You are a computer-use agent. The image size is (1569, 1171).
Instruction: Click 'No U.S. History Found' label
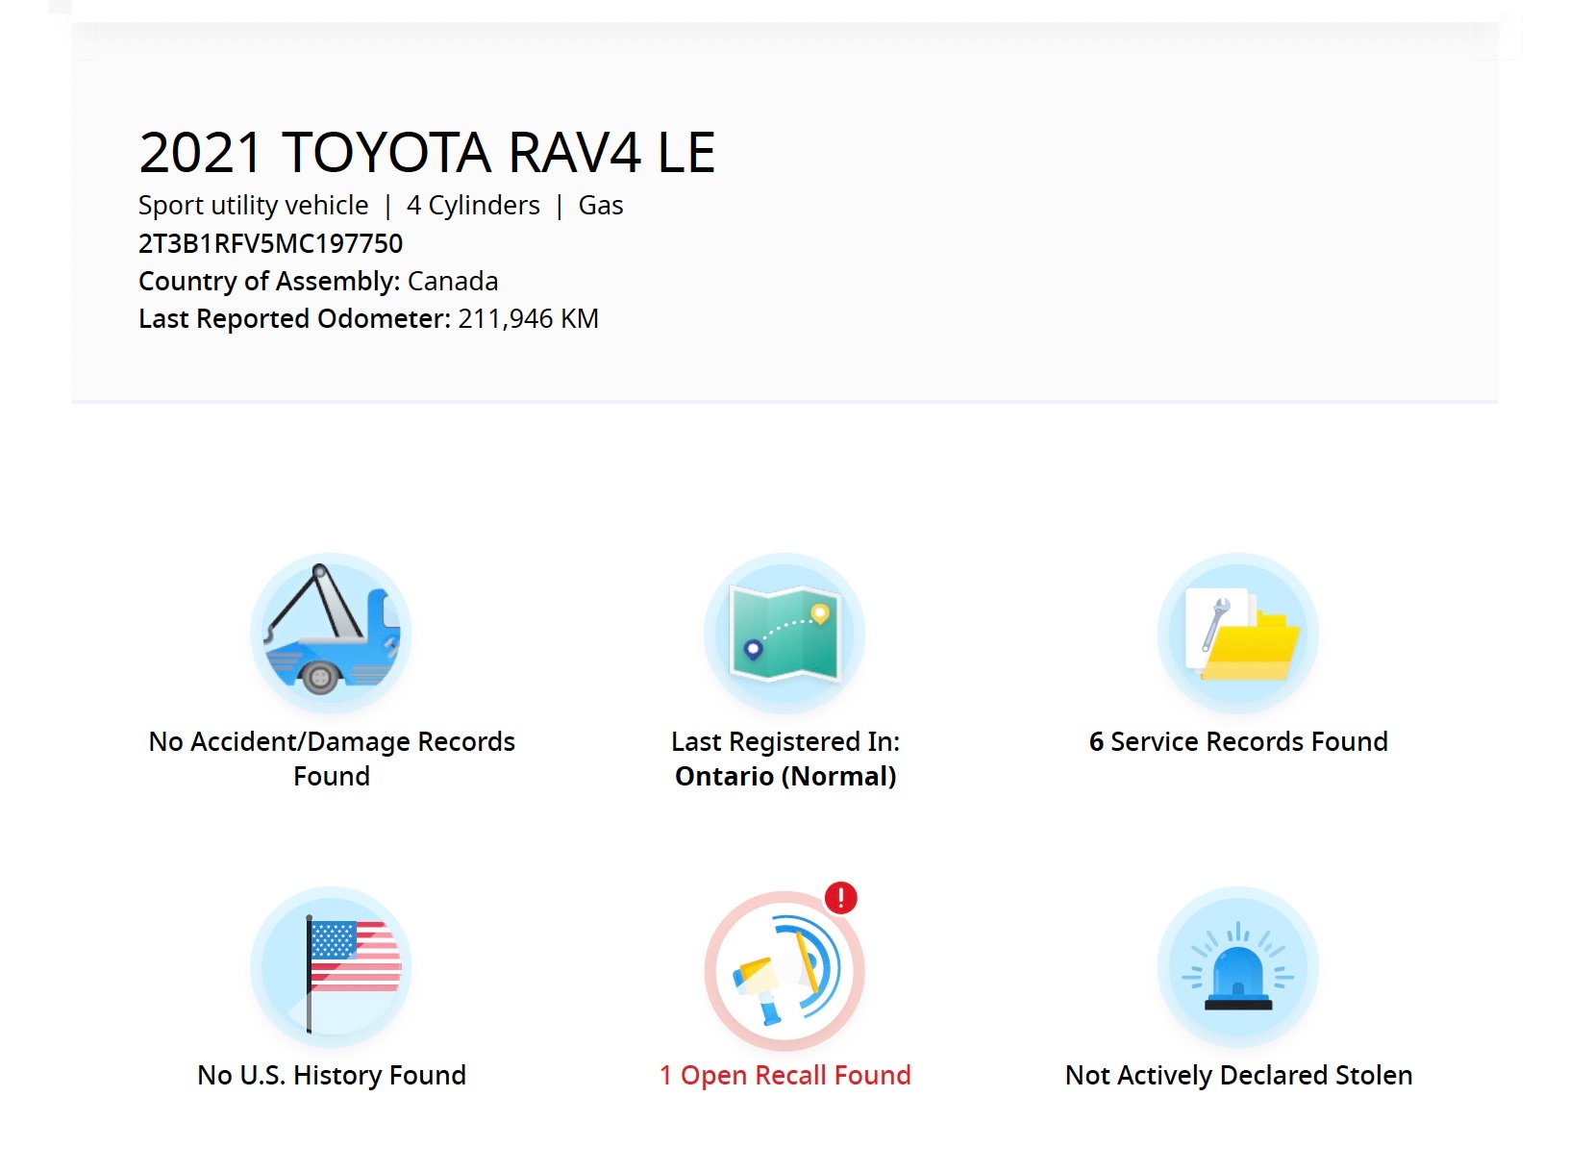point(332,1075)
